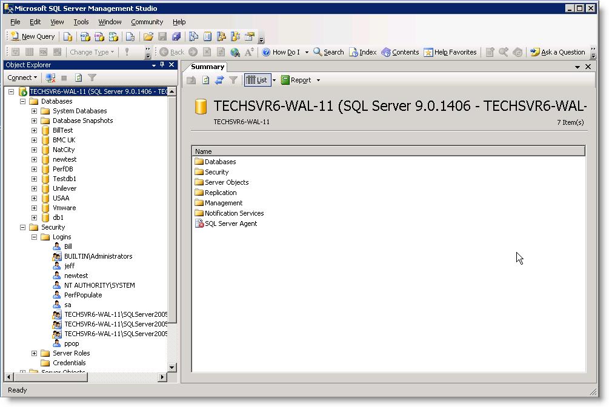Image resolution: width=609 pixels, height=407 pixels.
Task: Disconnect server icon in Object Explorer
Action: (50, 78)
